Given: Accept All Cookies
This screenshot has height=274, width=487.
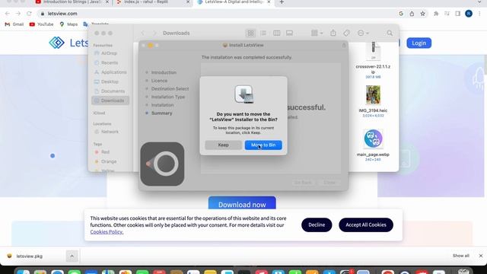Looking at the screenshot, I should coord(366,225).
